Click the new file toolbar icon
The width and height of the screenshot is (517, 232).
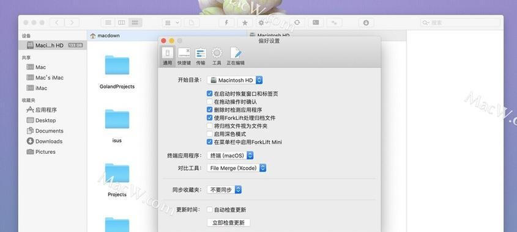point(192,23)
